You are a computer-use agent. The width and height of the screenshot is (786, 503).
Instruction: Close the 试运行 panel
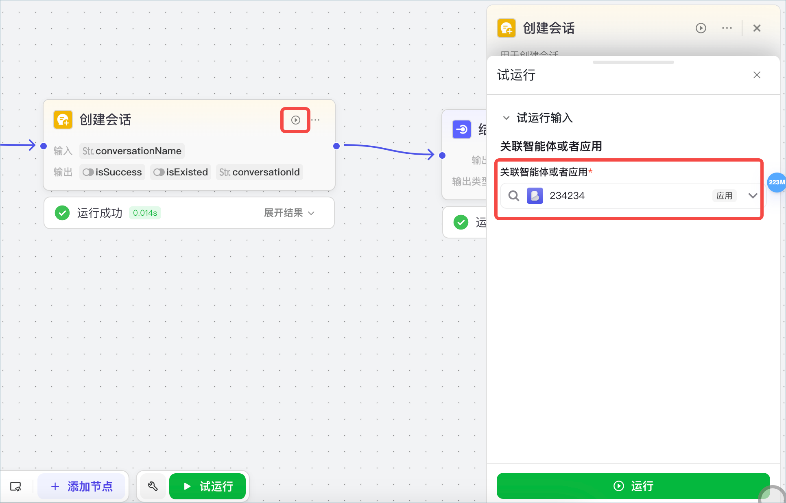[757, 75]
